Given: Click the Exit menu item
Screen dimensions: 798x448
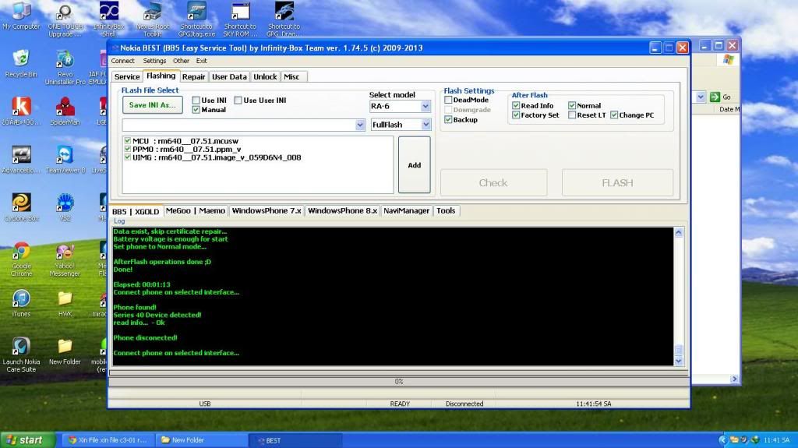Looking at the screenshot, I should (x=202, y=61).
